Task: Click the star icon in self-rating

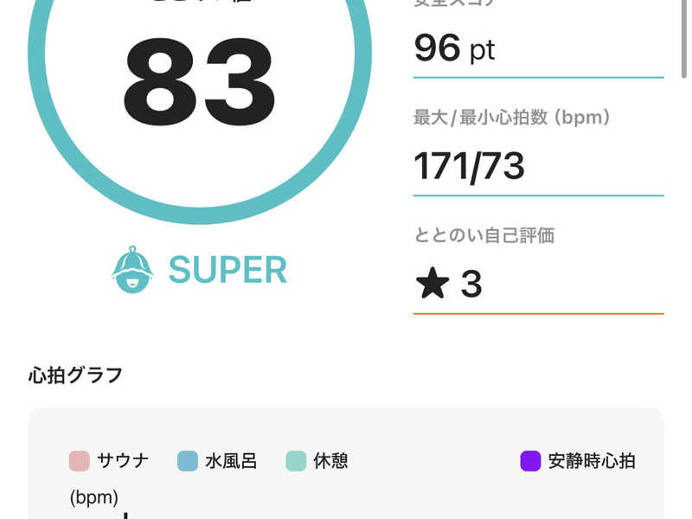Action: (432, 284)
